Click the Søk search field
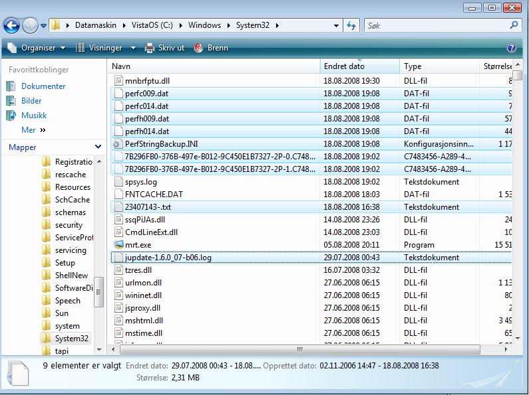 tap(437, 26)
